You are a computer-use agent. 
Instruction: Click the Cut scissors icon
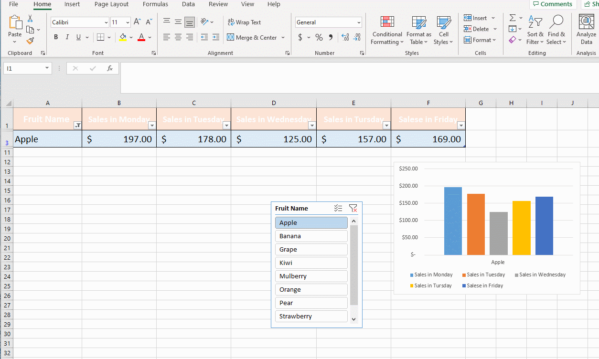[x=30, y=18]
